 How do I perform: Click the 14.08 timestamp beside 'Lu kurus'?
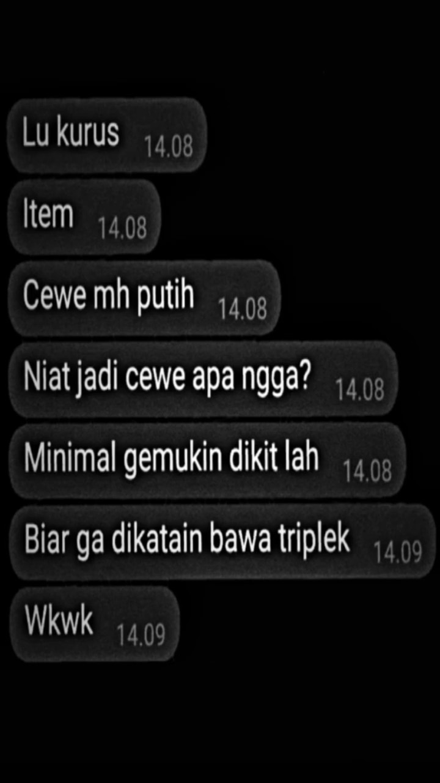tap(169, 147)
